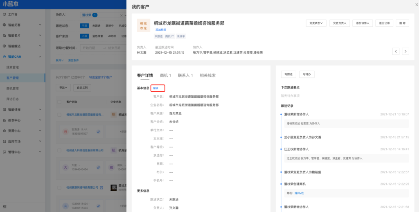Screen dimensions: 419x212
Task: Click the 智能拓客 sidebar icon
Action: [x=5, y=25]
